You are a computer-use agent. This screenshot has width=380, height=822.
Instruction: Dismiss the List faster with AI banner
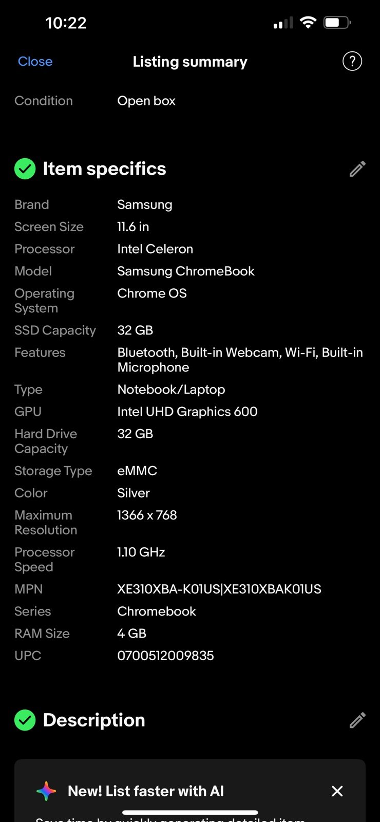[x=337, y=791]
